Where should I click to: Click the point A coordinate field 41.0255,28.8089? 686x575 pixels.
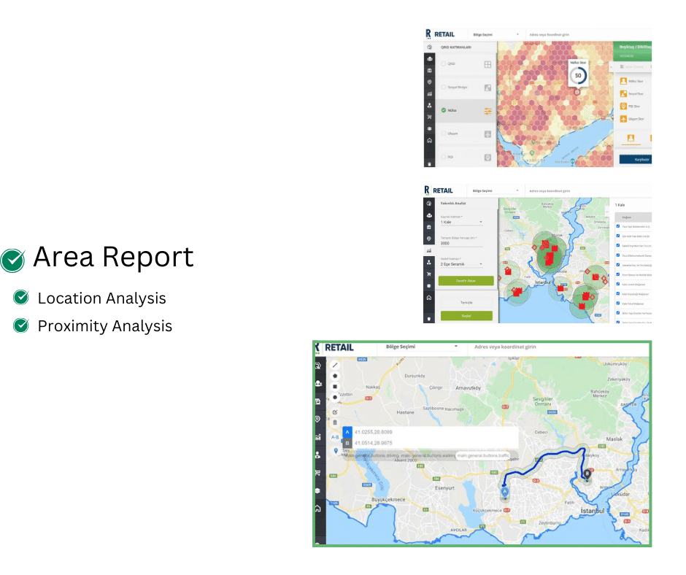pyautogui.click(x=435, y=432)
